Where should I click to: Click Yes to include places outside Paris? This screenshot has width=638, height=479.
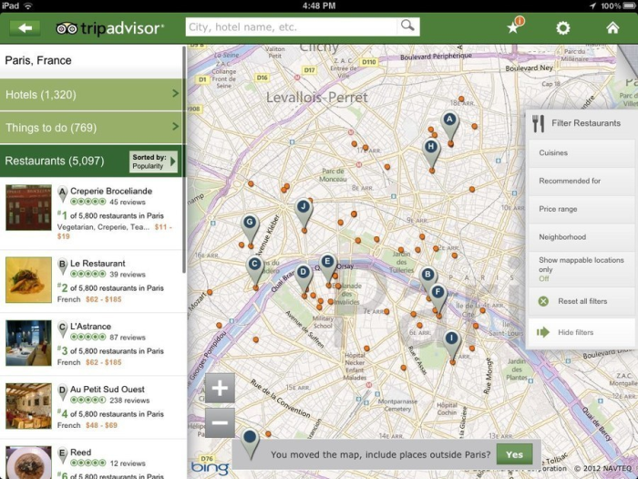tap(514, 454)
